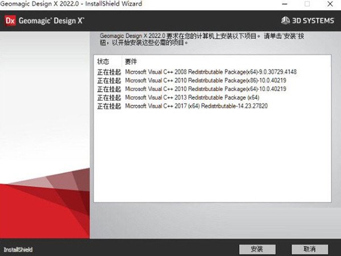Screen dimensions: 341x256
Task: Click the Geomagic Design X brand text
Action: coord(51,21)
